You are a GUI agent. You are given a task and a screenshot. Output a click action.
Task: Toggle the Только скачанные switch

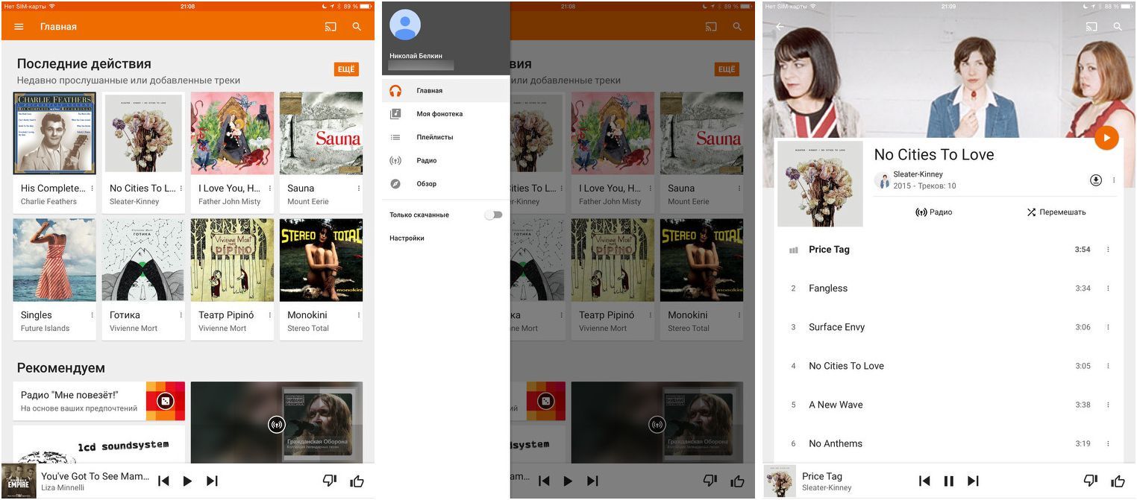[x=493, y=215]
